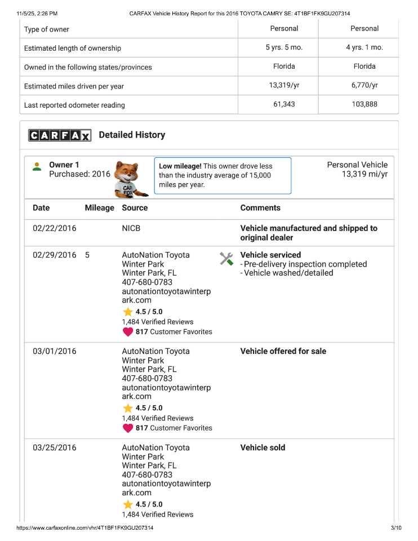Click the CARFAX logo beside Detailed History
The height and width of the screenshot is (541, 418).
click(x=60, y=135)
